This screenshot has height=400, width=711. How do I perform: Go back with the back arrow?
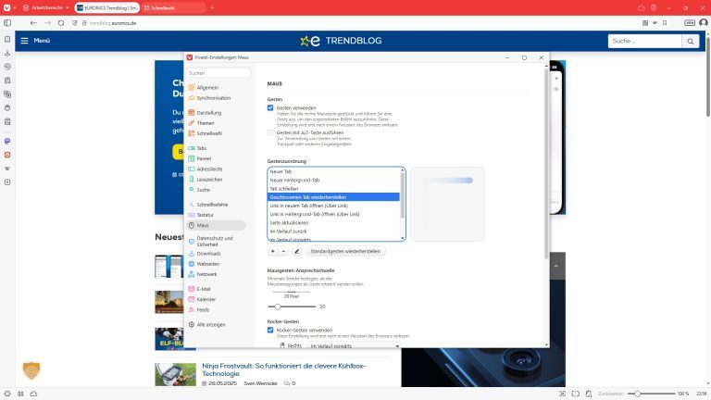point(33,22)
